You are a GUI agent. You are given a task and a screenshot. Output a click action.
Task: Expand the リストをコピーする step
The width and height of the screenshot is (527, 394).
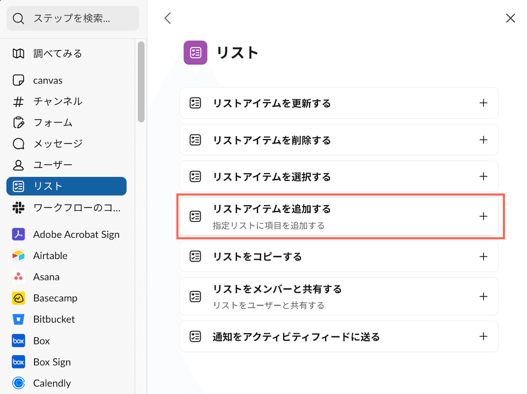click(483, 256)
